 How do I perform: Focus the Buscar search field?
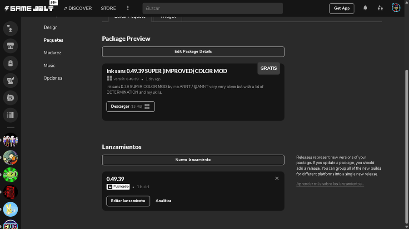[x=213, y=8]
